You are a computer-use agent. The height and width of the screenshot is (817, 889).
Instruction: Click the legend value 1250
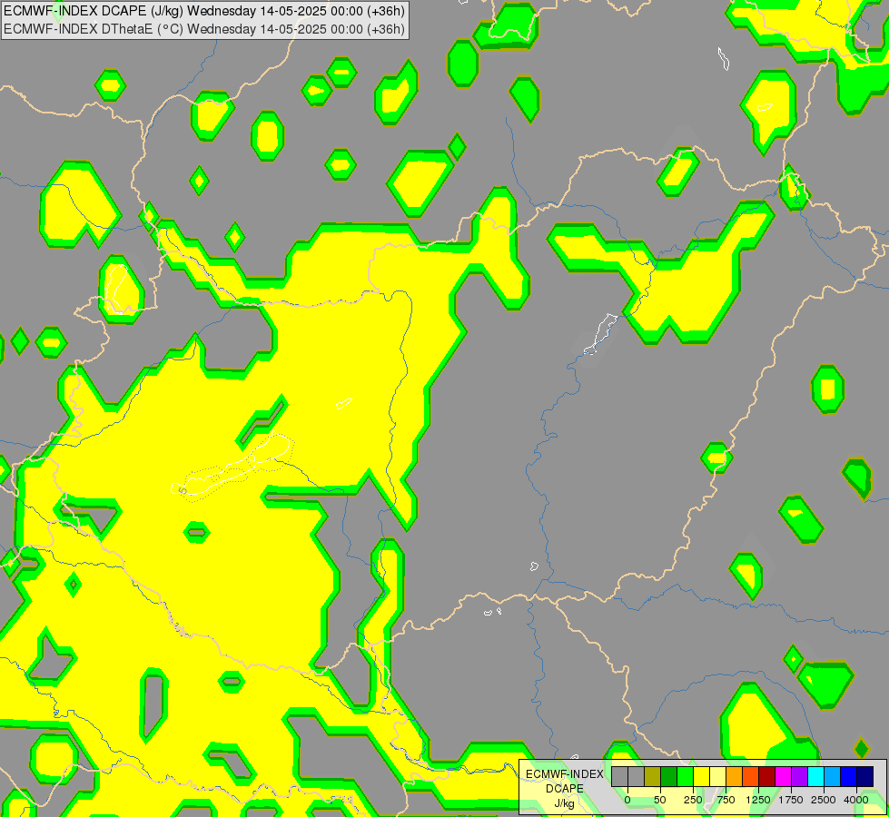[x=758, y=800]
